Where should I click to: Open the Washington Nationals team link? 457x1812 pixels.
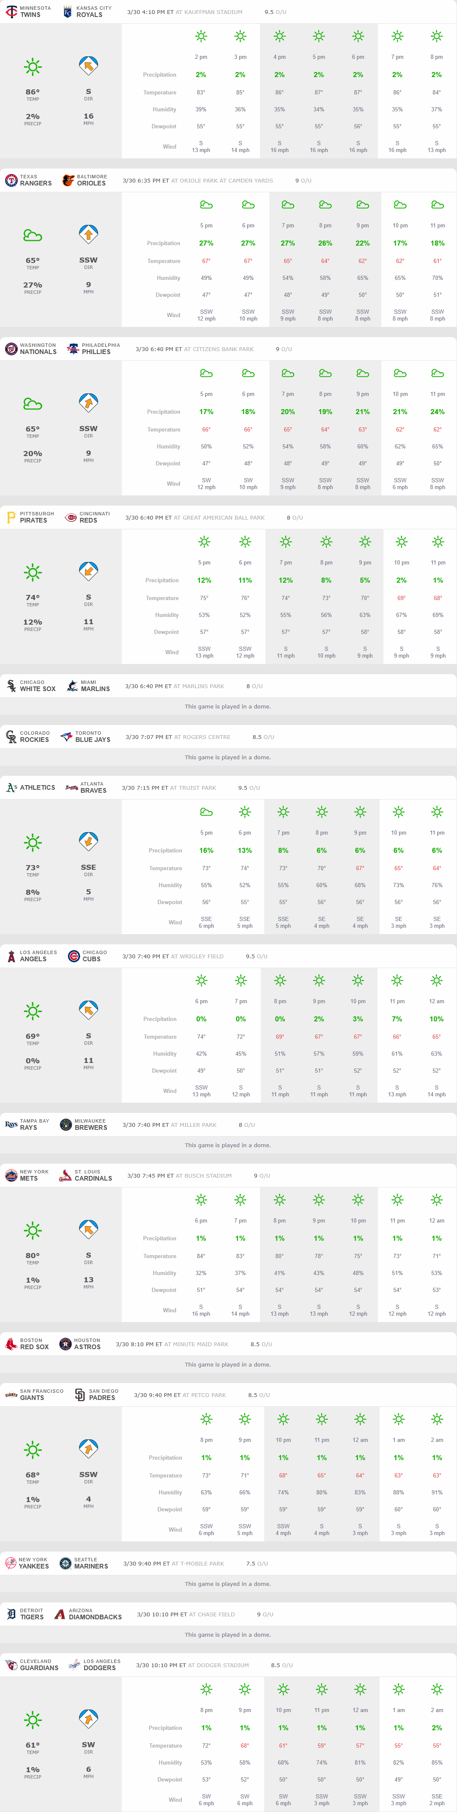click(x=38, y=352)
